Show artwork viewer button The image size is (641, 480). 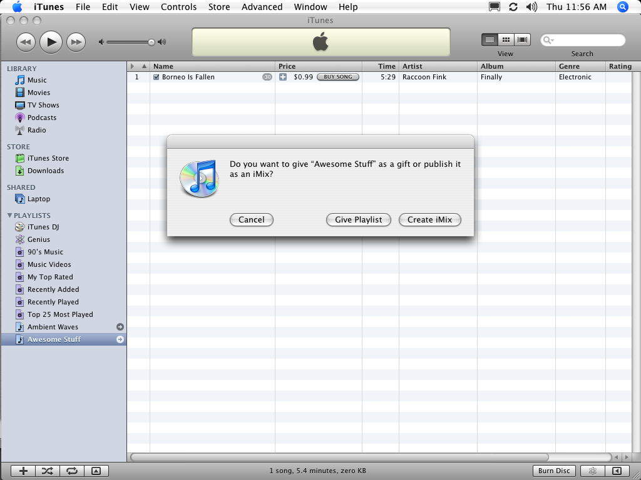point(96,471)
